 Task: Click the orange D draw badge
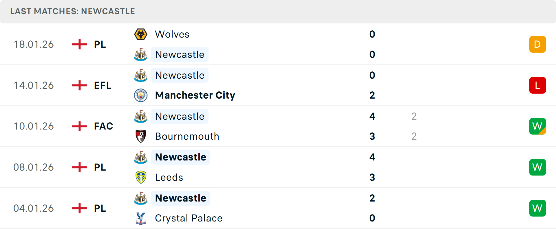coord(537,44)
